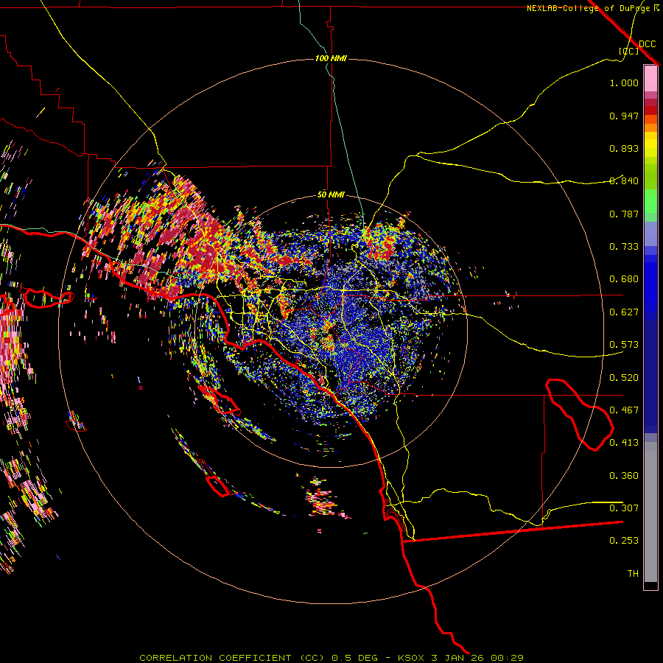Click the 1.000 color scale value

[x=624, y=83]
